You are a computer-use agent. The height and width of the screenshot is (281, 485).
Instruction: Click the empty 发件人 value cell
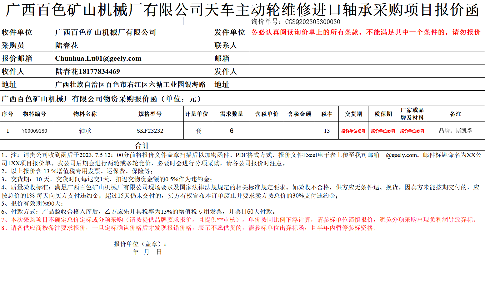point(367,71)
